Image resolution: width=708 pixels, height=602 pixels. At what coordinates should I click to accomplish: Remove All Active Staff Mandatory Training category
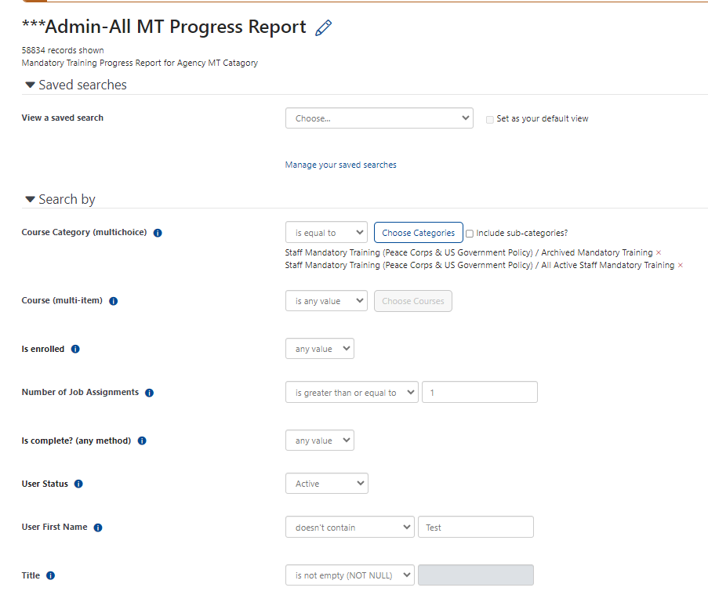tap(681, 266)
